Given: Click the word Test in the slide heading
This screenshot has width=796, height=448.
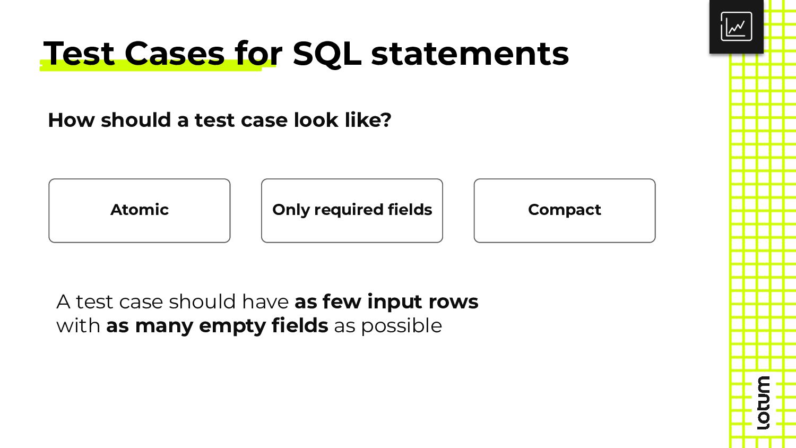Looking at the screenshot, I should pyautogui.click(x=79, y=54).
